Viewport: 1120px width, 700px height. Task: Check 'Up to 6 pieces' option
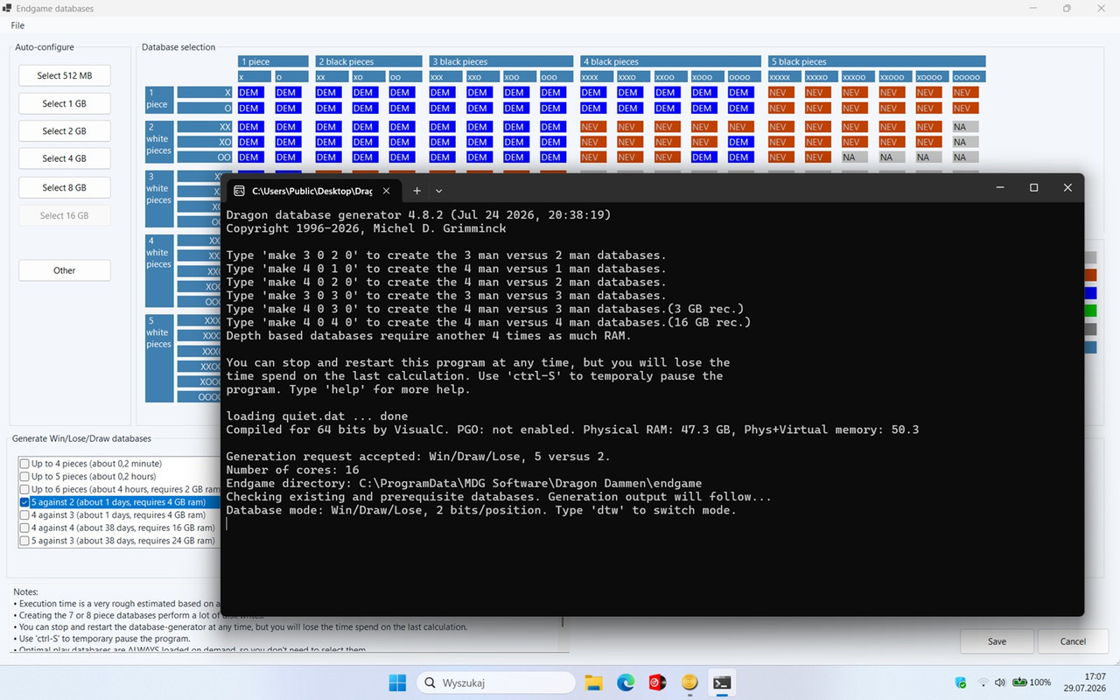[24, 489]
